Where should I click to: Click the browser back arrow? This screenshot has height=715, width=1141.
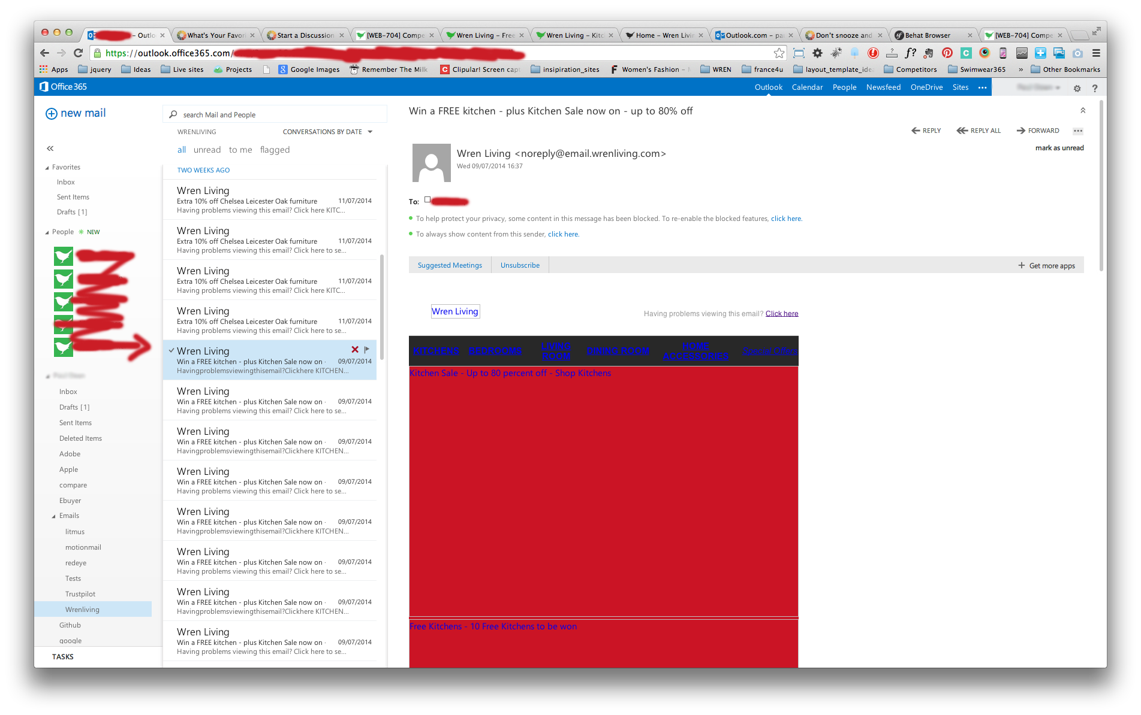pos(45,53)
